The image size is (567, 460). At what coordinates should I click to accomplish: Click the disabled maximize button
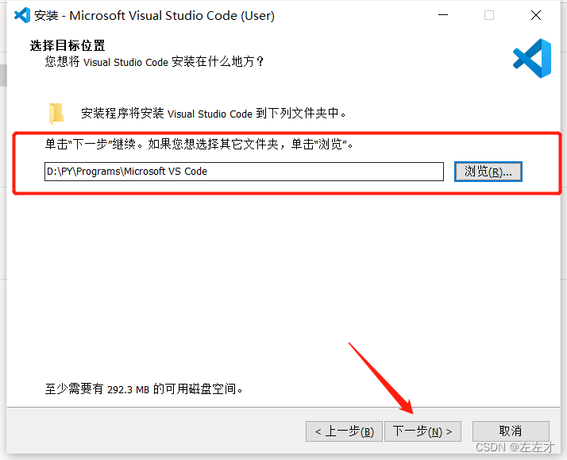(489, 15)
